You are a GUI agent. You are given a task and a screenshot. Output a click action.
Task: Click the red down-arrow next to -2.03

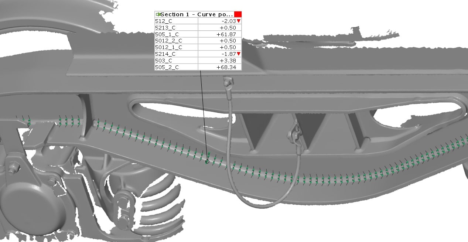click(239, 21)
